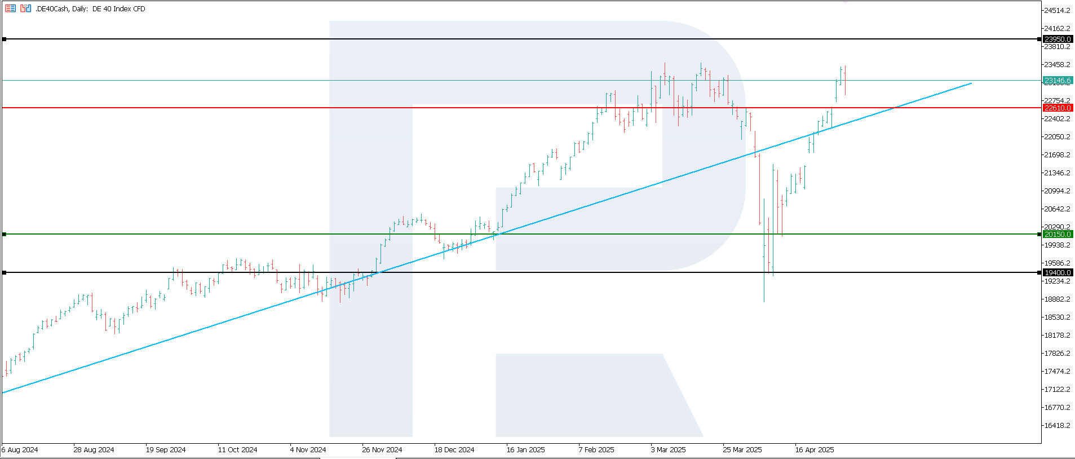
Task: Click the '11 Oct 2024' date label
Action: (x=237, y=450)
